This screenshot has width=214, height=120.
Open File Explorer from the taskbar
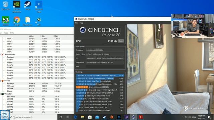click(x=83, y=117)
